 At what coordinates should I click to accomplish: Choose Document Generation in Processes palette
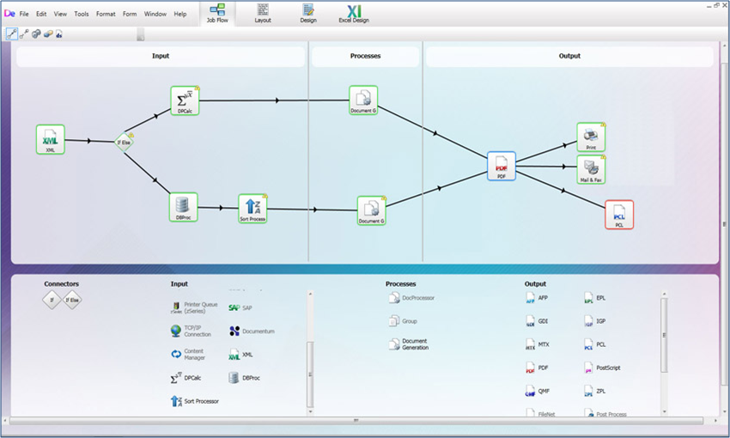(409, 344)
